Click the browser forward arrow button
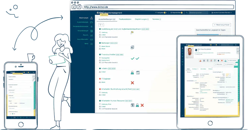 tap(79, 7)
